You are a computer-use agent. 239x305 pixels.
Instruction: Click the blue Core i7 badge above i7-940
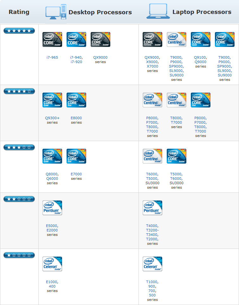(x=76, y=40)
